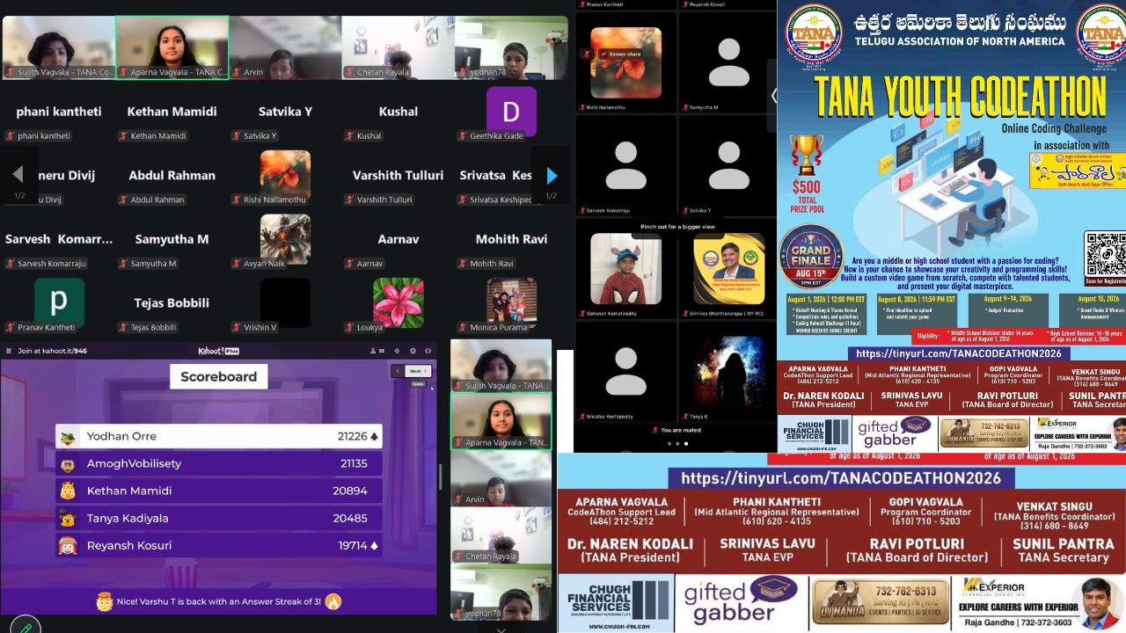Select Chetan Rayala's video in side strip

point(501,535)
